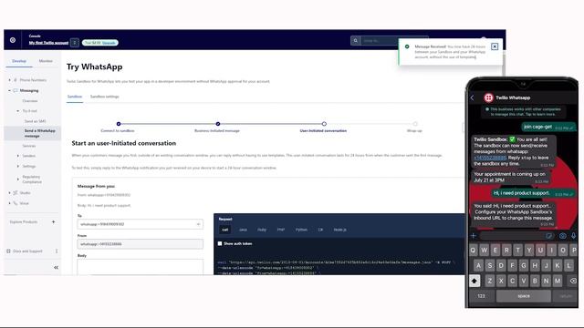The width and height of the screenshot is (584, 328).
Task: Expand the Voice section
Action: [10, 203]
